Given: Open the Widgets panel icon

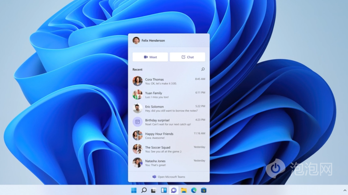Looking at the screenshot, I should coord(164,190).
